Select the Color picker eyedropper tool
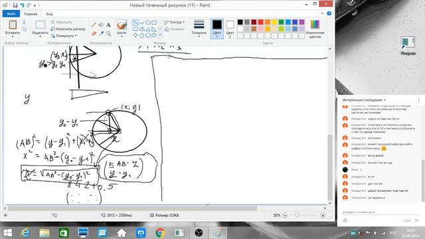 tap(101, 34)
